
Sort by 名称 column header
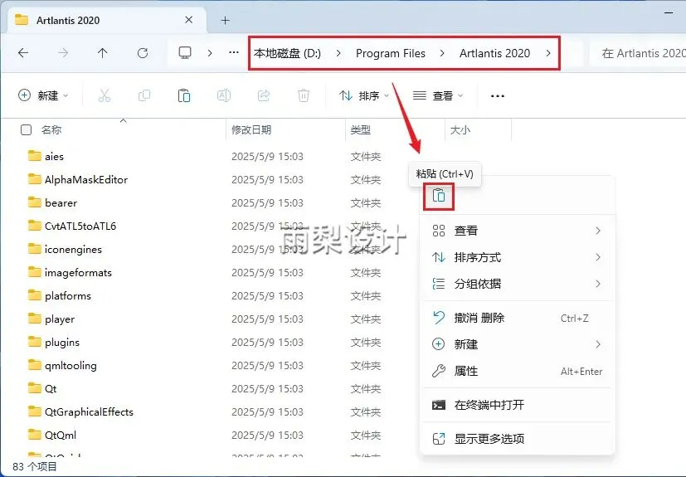(51, 129)
